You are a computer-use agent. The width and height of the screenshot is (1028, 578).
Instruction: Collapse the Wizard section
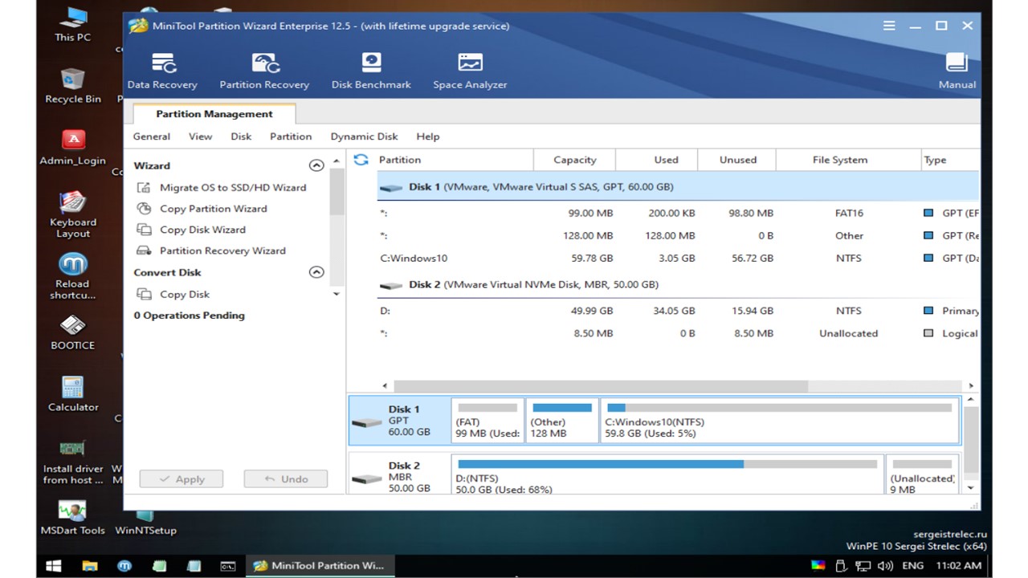316,165
